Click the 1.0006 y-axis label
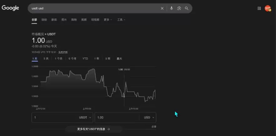The image size is (276, 136). tap(35, 67)
